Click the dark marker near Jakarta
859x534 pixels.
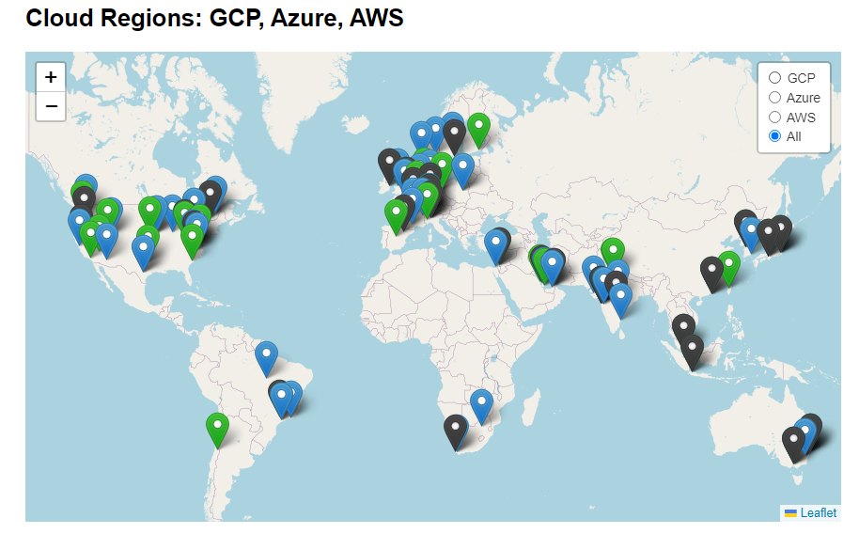(x=692, y=351)
